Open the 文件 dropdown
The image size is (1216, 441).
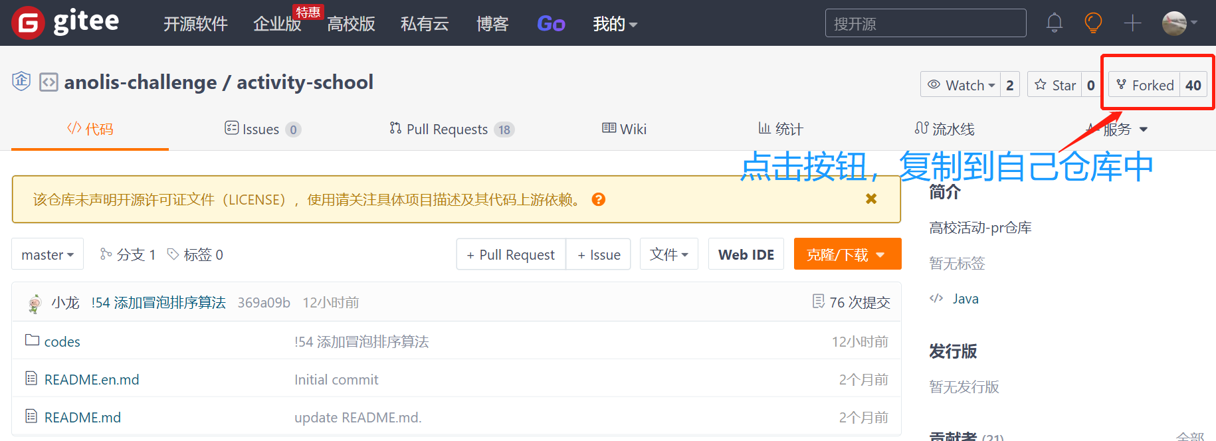point(668,254)
